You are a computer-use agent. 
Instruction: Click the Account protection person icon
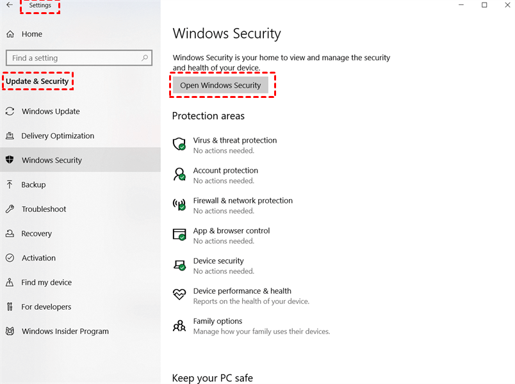point(179,174)
